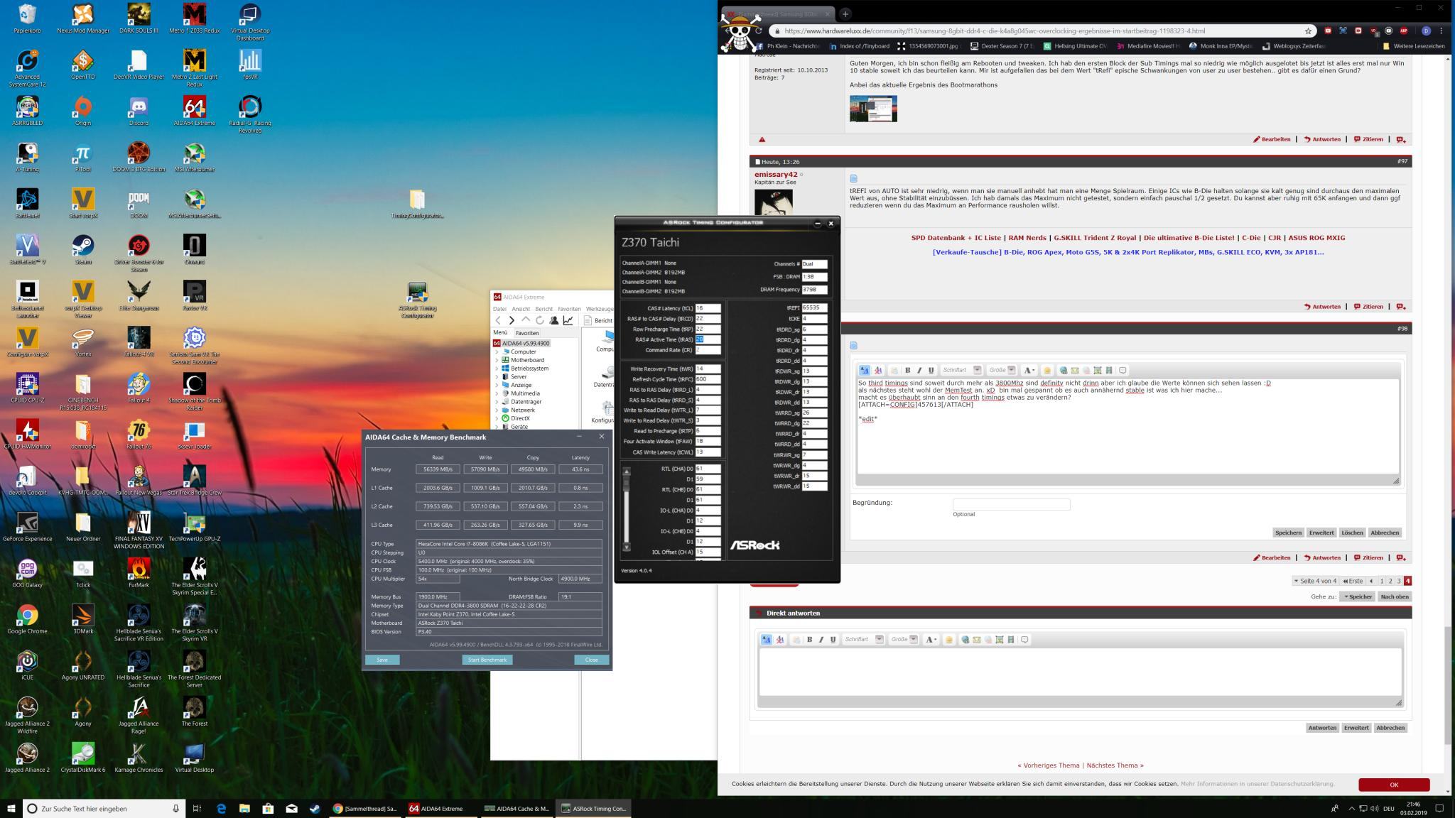Click OK on the cookie notice
This screenshot has height=818, width=1455.
(x=1394, y=785)
